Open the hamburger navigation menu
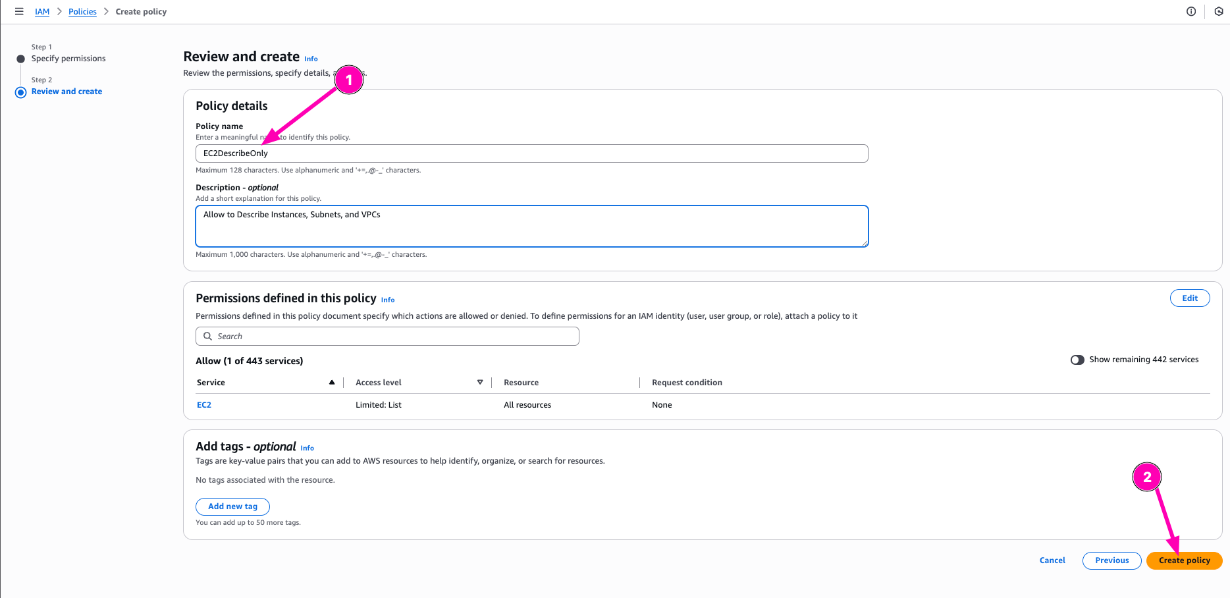1230x598 pixels. (x=19, y=11)
